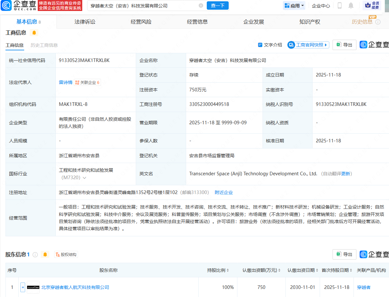Click the info icon next to 股东信息
The image size is (389, 297).
pos(35,255)
